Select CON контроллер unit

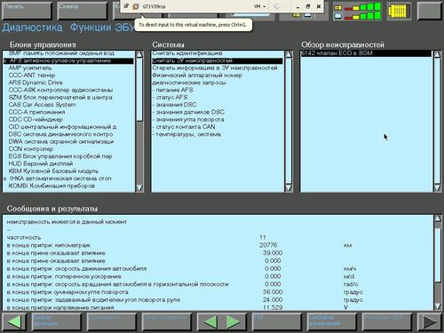pos(68,149)
